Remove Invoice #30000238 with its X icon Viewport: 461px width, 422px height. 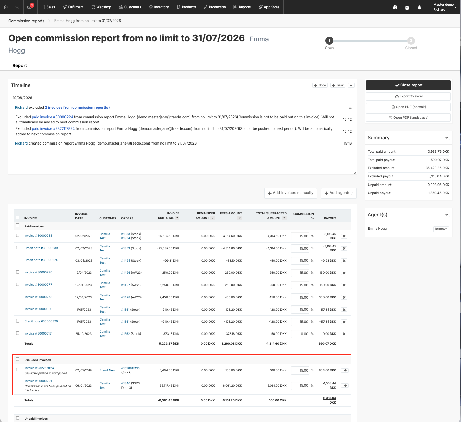[344, 236]
